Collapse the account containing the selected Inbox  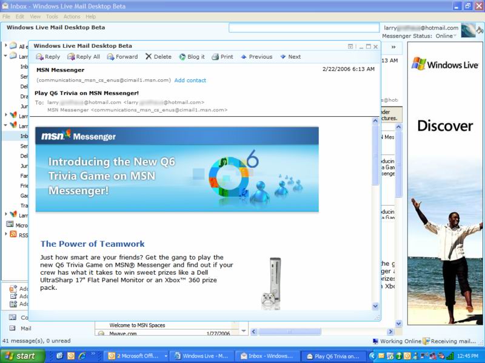5,125
